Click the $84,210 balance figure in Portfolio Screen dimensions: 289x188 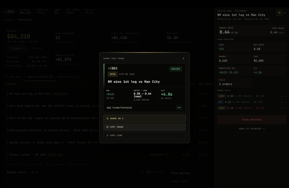pos(18,36)
